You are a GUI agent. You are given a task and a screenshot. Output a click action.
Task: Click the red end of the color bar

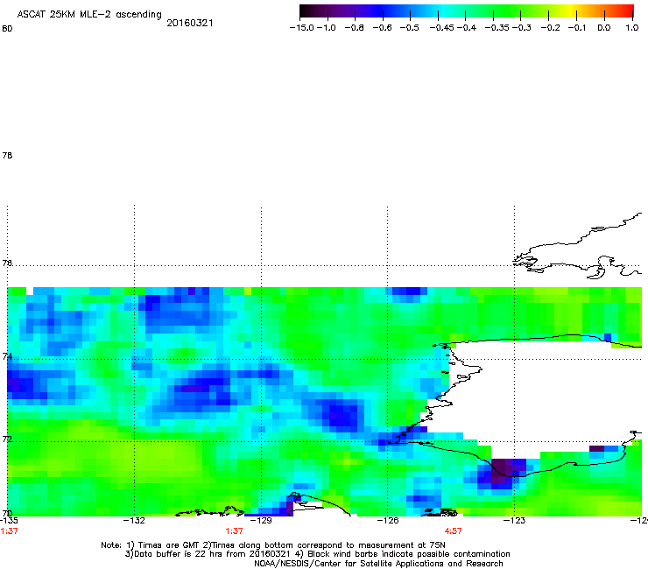(x=629, y=11)
